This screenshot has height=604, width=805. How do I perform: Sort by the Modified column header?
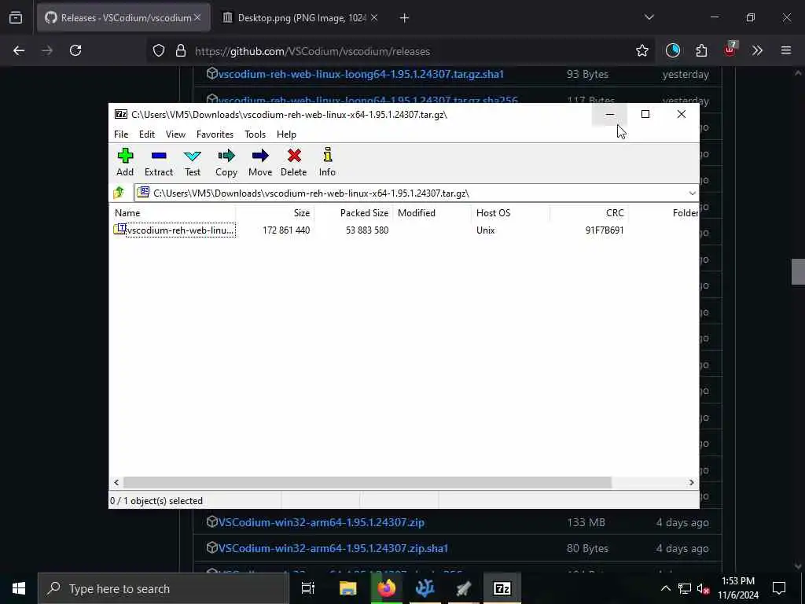tap(432, 212)
